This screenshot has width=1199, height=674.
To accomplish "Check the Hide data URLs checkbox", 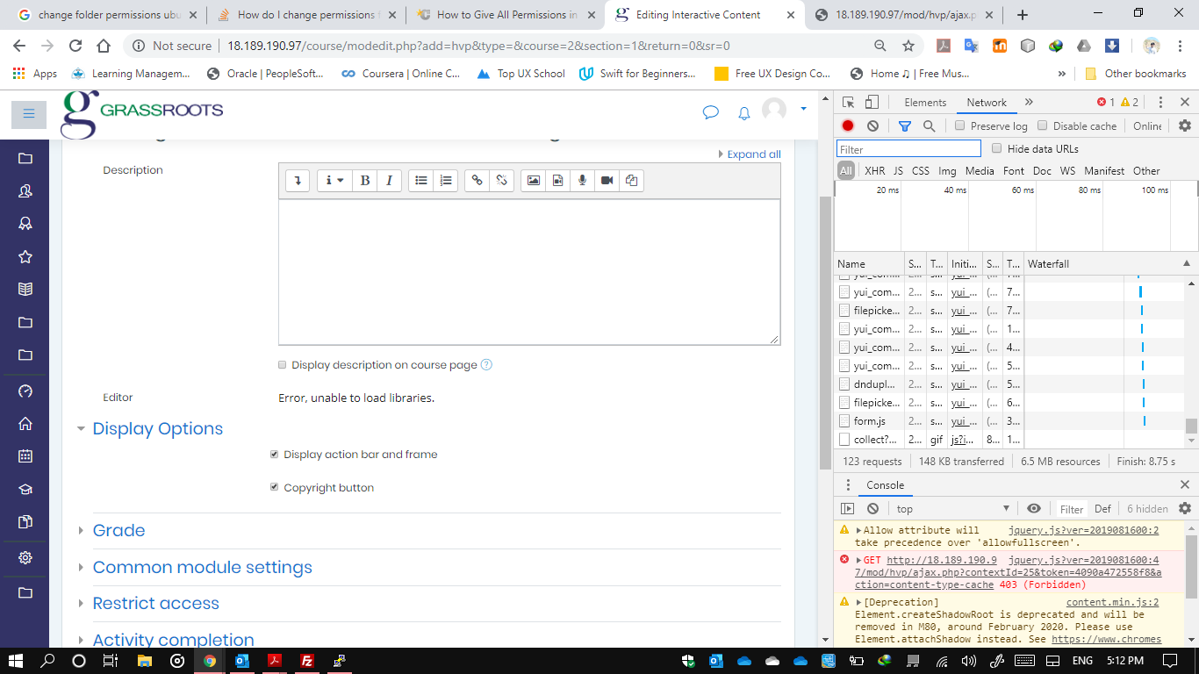I will coord(996,149).
